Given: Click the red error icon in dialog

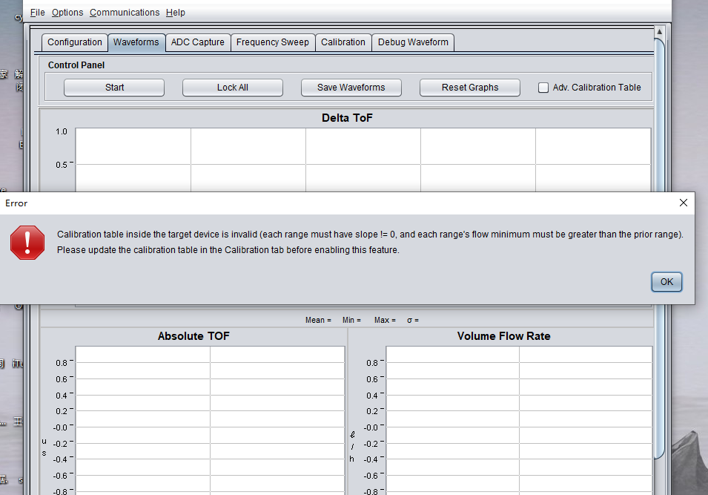Looking at the screenshot, I should (x=27, y=242).
